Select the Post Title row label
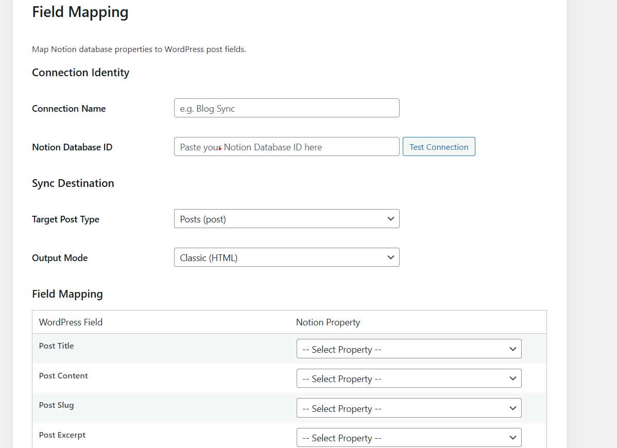Viewport: 617px width, 448px height. 56,346
